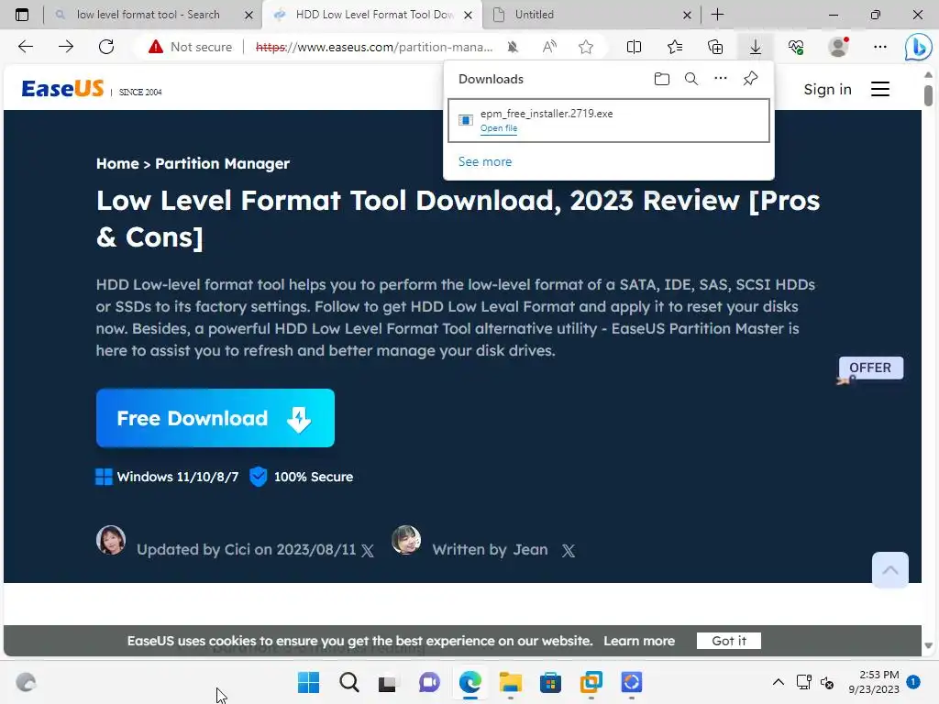
Task: Click the Not secure warning indicator
Action: [x=190, y=47]
